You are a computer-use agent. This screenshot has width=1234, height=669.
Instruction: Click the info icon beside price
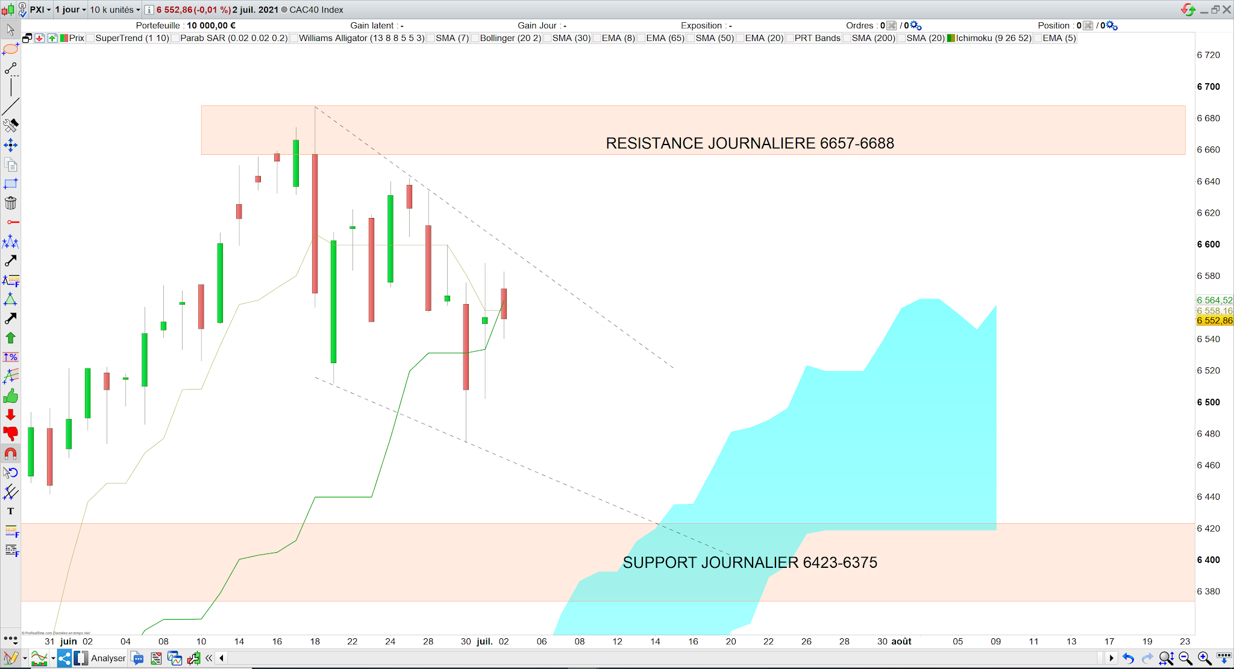pos(149,10)
